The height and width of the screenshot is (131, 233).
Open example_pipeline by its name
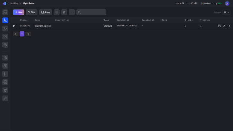[x=43, y=26]
